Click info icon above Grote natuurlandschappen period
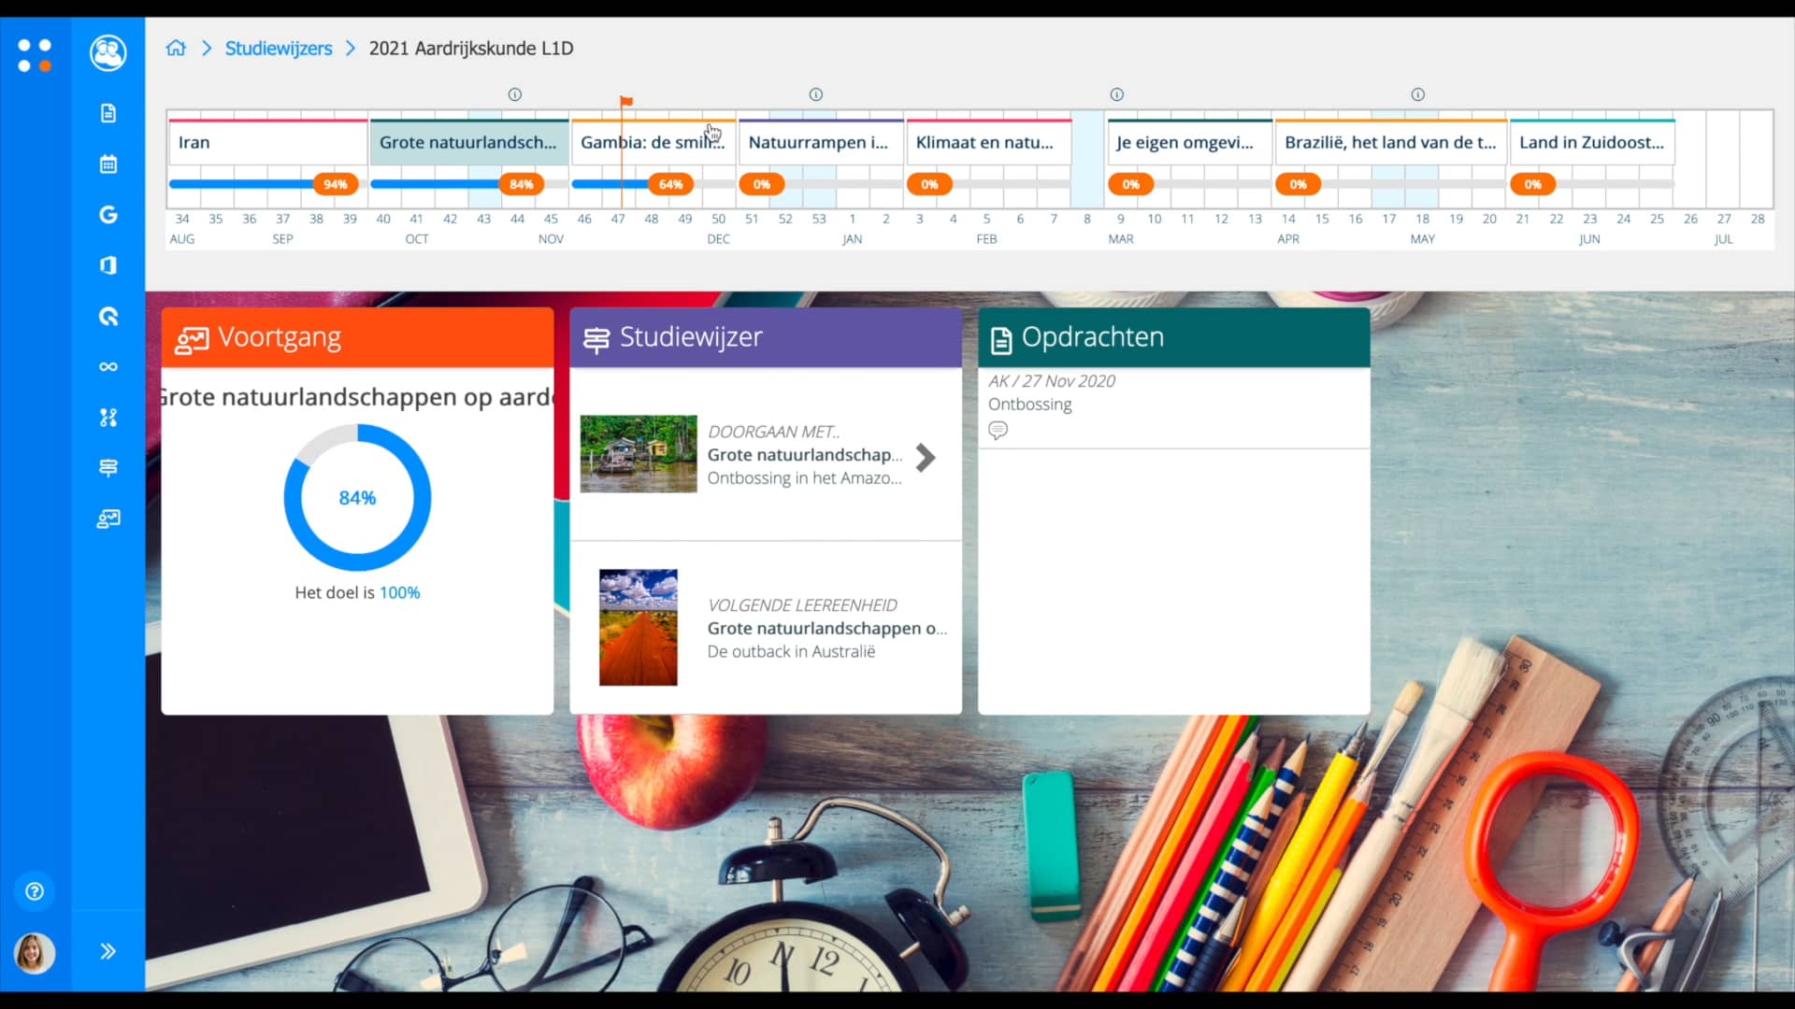This screenshot has height=1009, width=1795. point(514,94)
